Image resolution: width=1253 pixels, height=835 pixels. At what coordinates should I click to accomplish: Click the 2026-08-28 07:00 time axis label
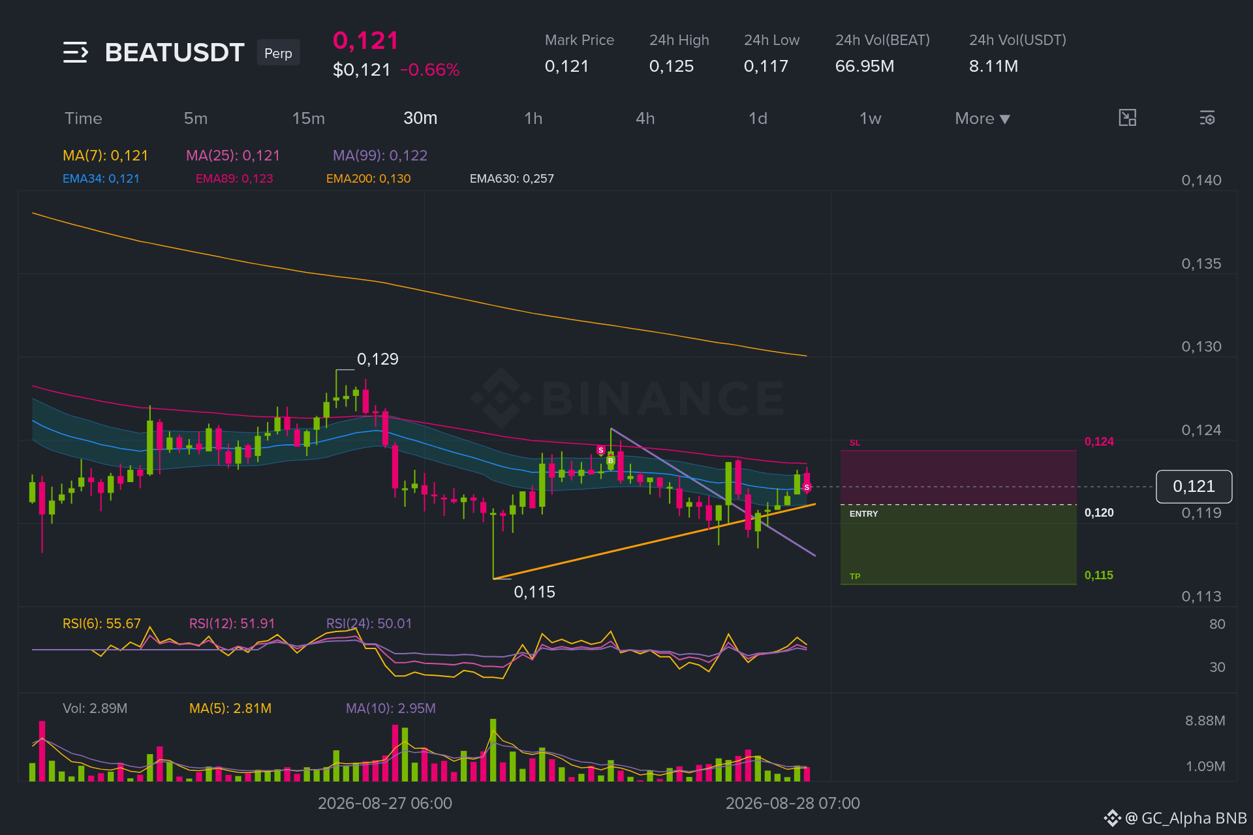pyautogui.click(x=793, y=803)
